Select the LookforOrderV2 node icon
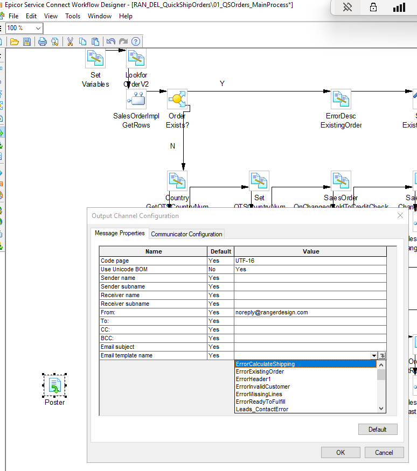This screenshot has width=417, height=471. pos(136,58)
